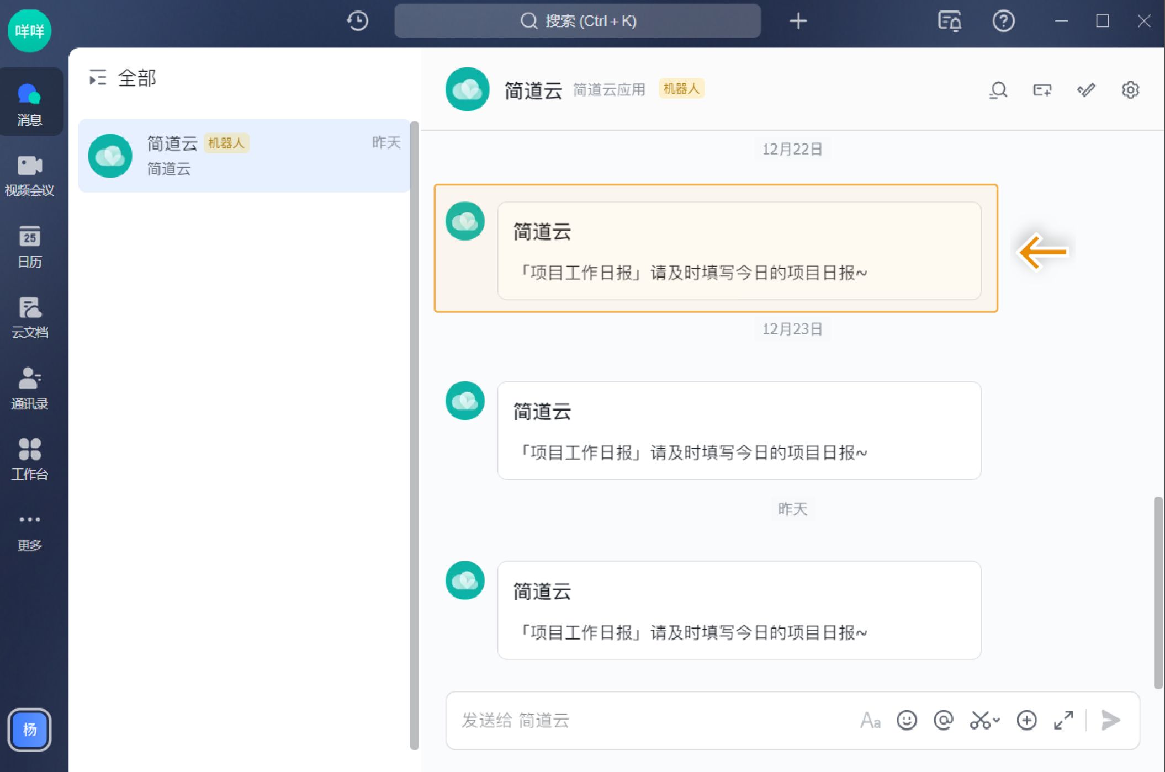Open the 云文档 cloud docs section
This screenshot has height=772, width=1165.
point(30,317)
